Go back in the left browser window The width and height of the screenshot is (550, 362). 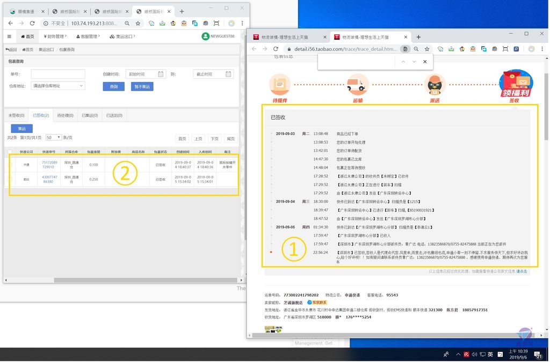[x=11, y=23]
